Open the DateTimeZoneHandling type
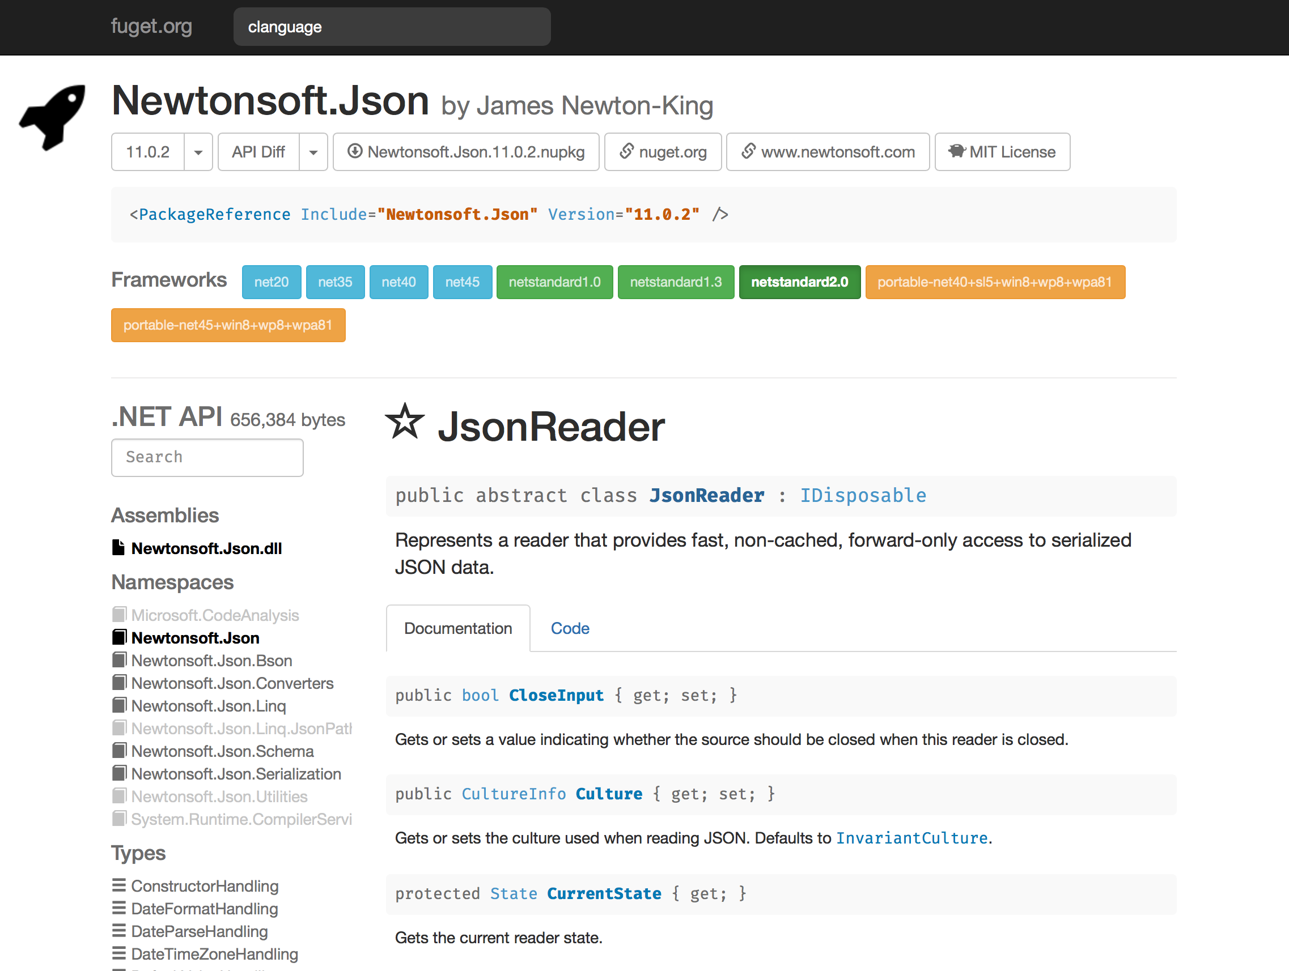 click(x=214, y=955)
